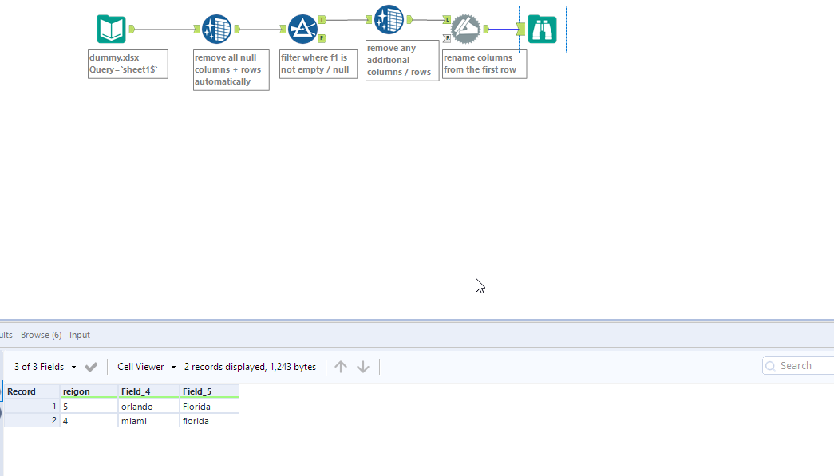The height and width of the screenshot is (476, 834).
Task: Click the down arrow to navigate records
Action: [363, 366]
